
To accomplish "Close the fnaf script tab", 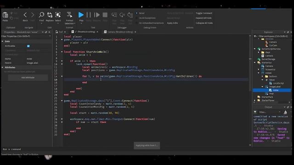I will click(x=65, y=32).
